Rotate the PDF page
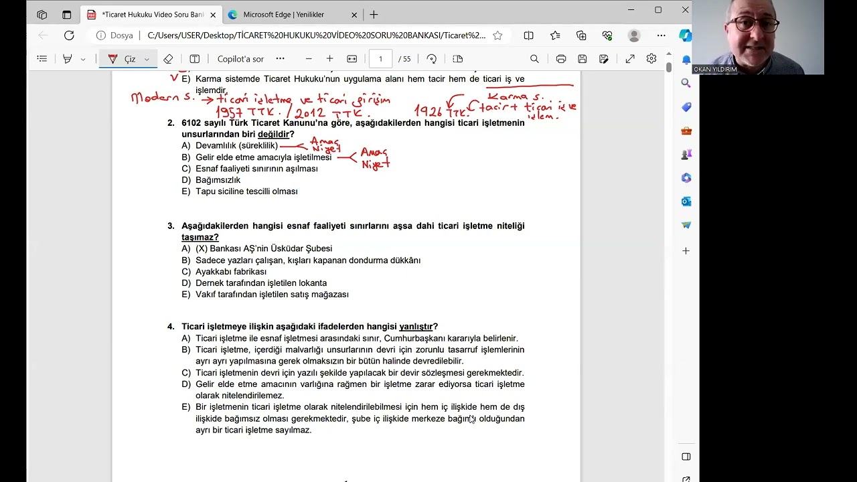 [x=431, y=59]
